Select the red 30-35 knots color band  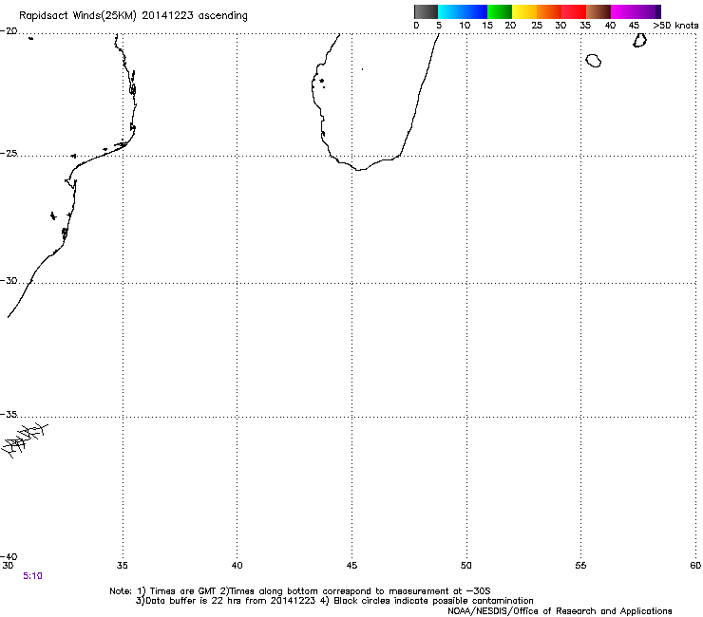click(x=574, y=11)
